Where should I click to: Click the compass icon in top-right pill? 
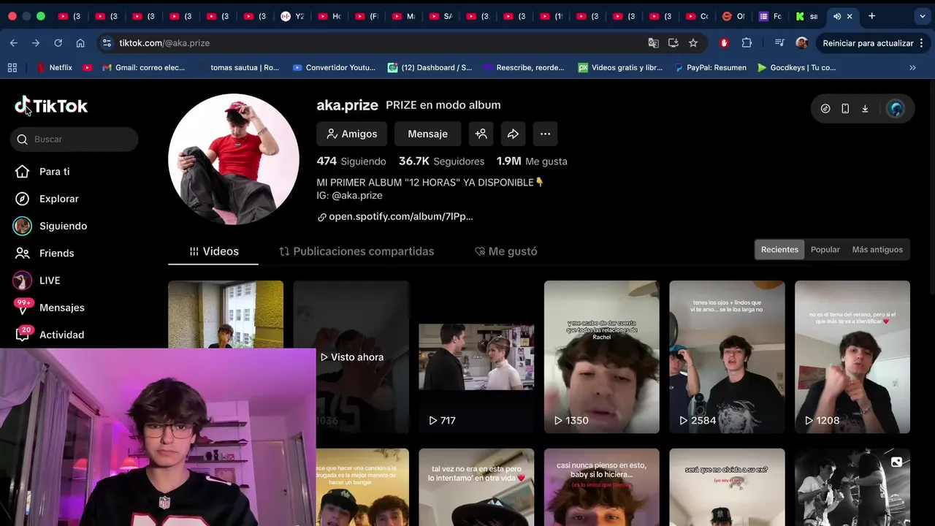coord(825,109)
